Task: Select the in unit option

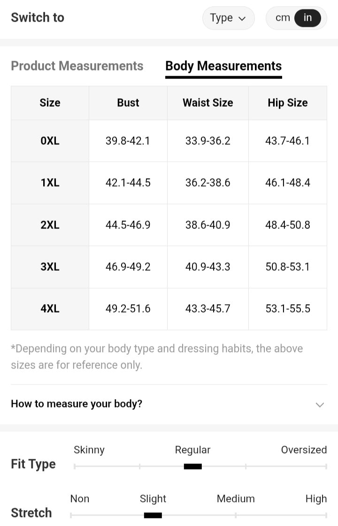Action: (x=307, y=18)
